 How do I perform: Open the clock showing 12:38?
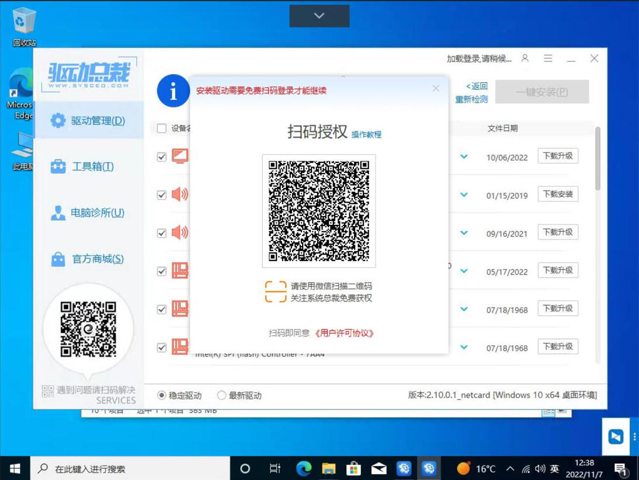coord(584,468)
